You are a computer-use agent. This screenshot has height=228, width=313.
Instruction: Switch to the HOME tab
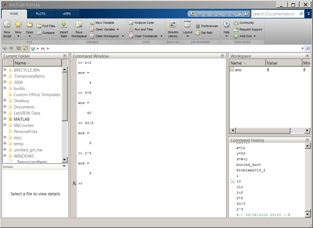click(x=14, y=14)
